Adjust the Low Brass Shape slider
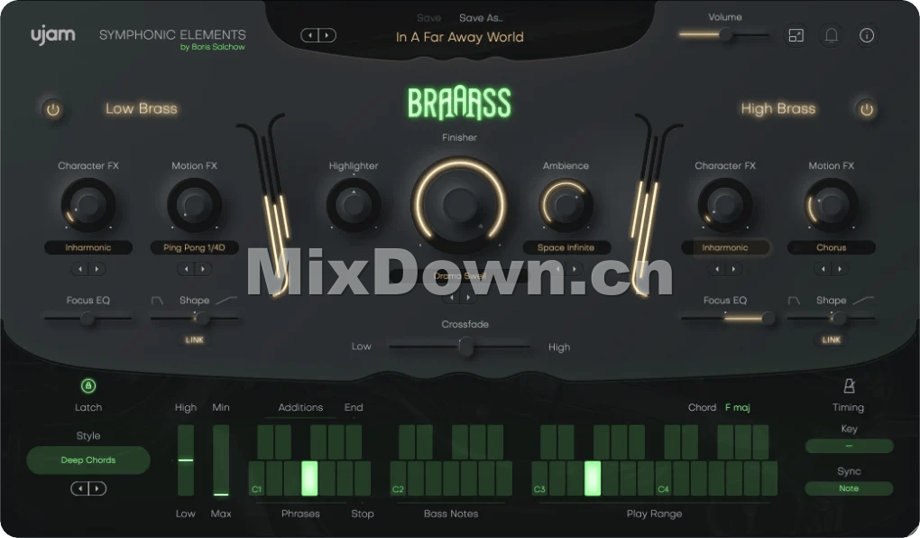 pyautogui.click(x=194, y=319)
